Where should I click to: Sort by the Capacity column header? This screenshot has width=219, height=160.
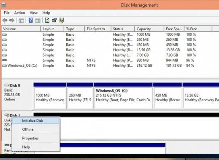click(149, 29)
